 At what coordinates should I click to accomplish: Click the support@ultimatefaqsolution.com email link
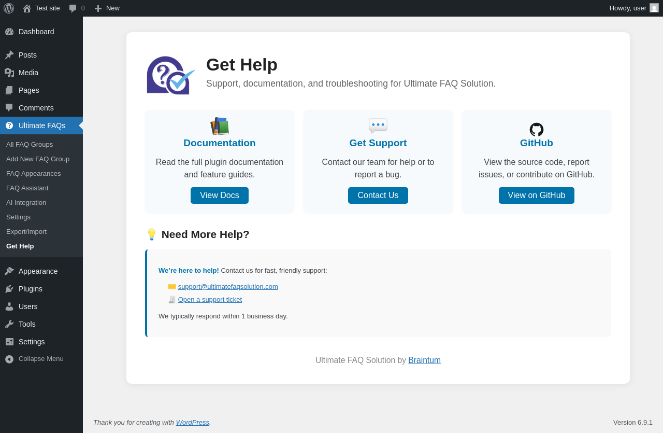[228, 287]
